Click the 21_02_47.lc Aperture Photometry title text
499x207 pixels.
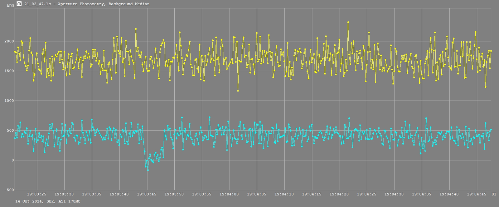(87, 4)
